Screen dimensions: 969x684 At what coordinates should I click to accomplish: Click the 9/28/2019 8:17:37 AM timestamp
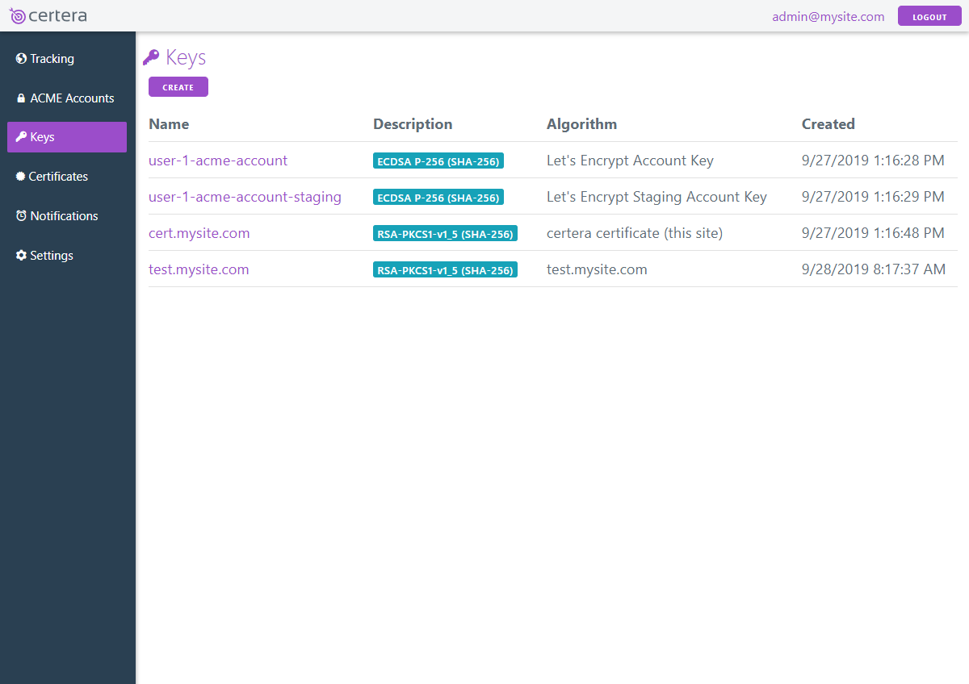click(x=874, y=269)
